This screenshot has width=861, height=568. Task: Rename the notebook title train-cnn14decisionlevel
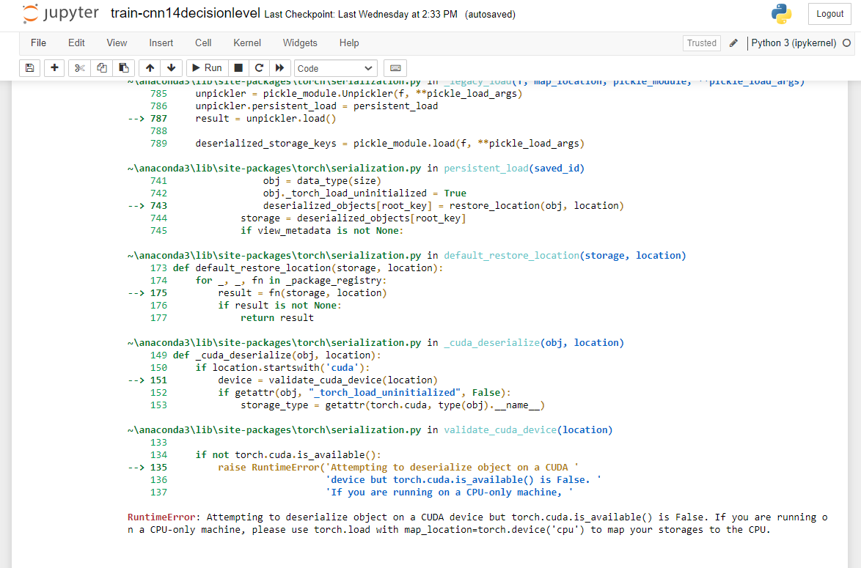pyautogui.click(x=182, y=12)
